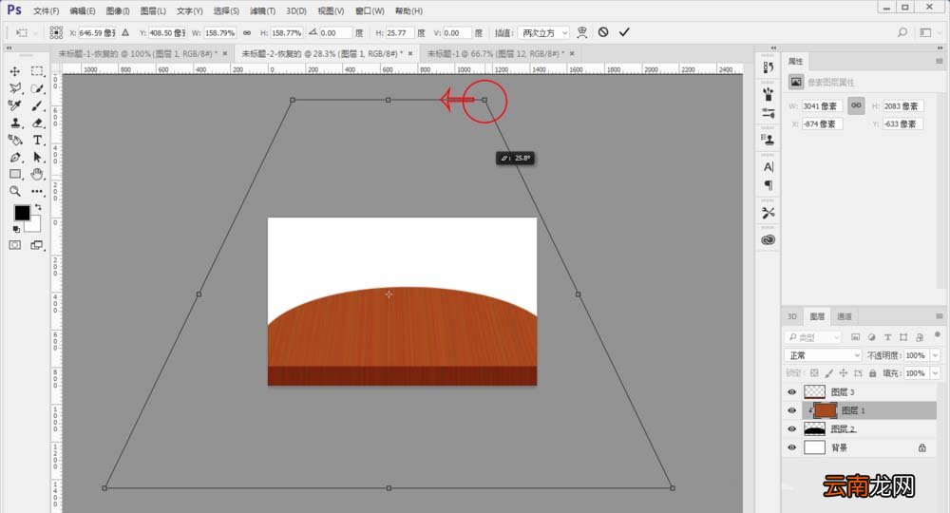Select the Eraser tool
The image size is (950, 513).
click(x=37, y=123)
